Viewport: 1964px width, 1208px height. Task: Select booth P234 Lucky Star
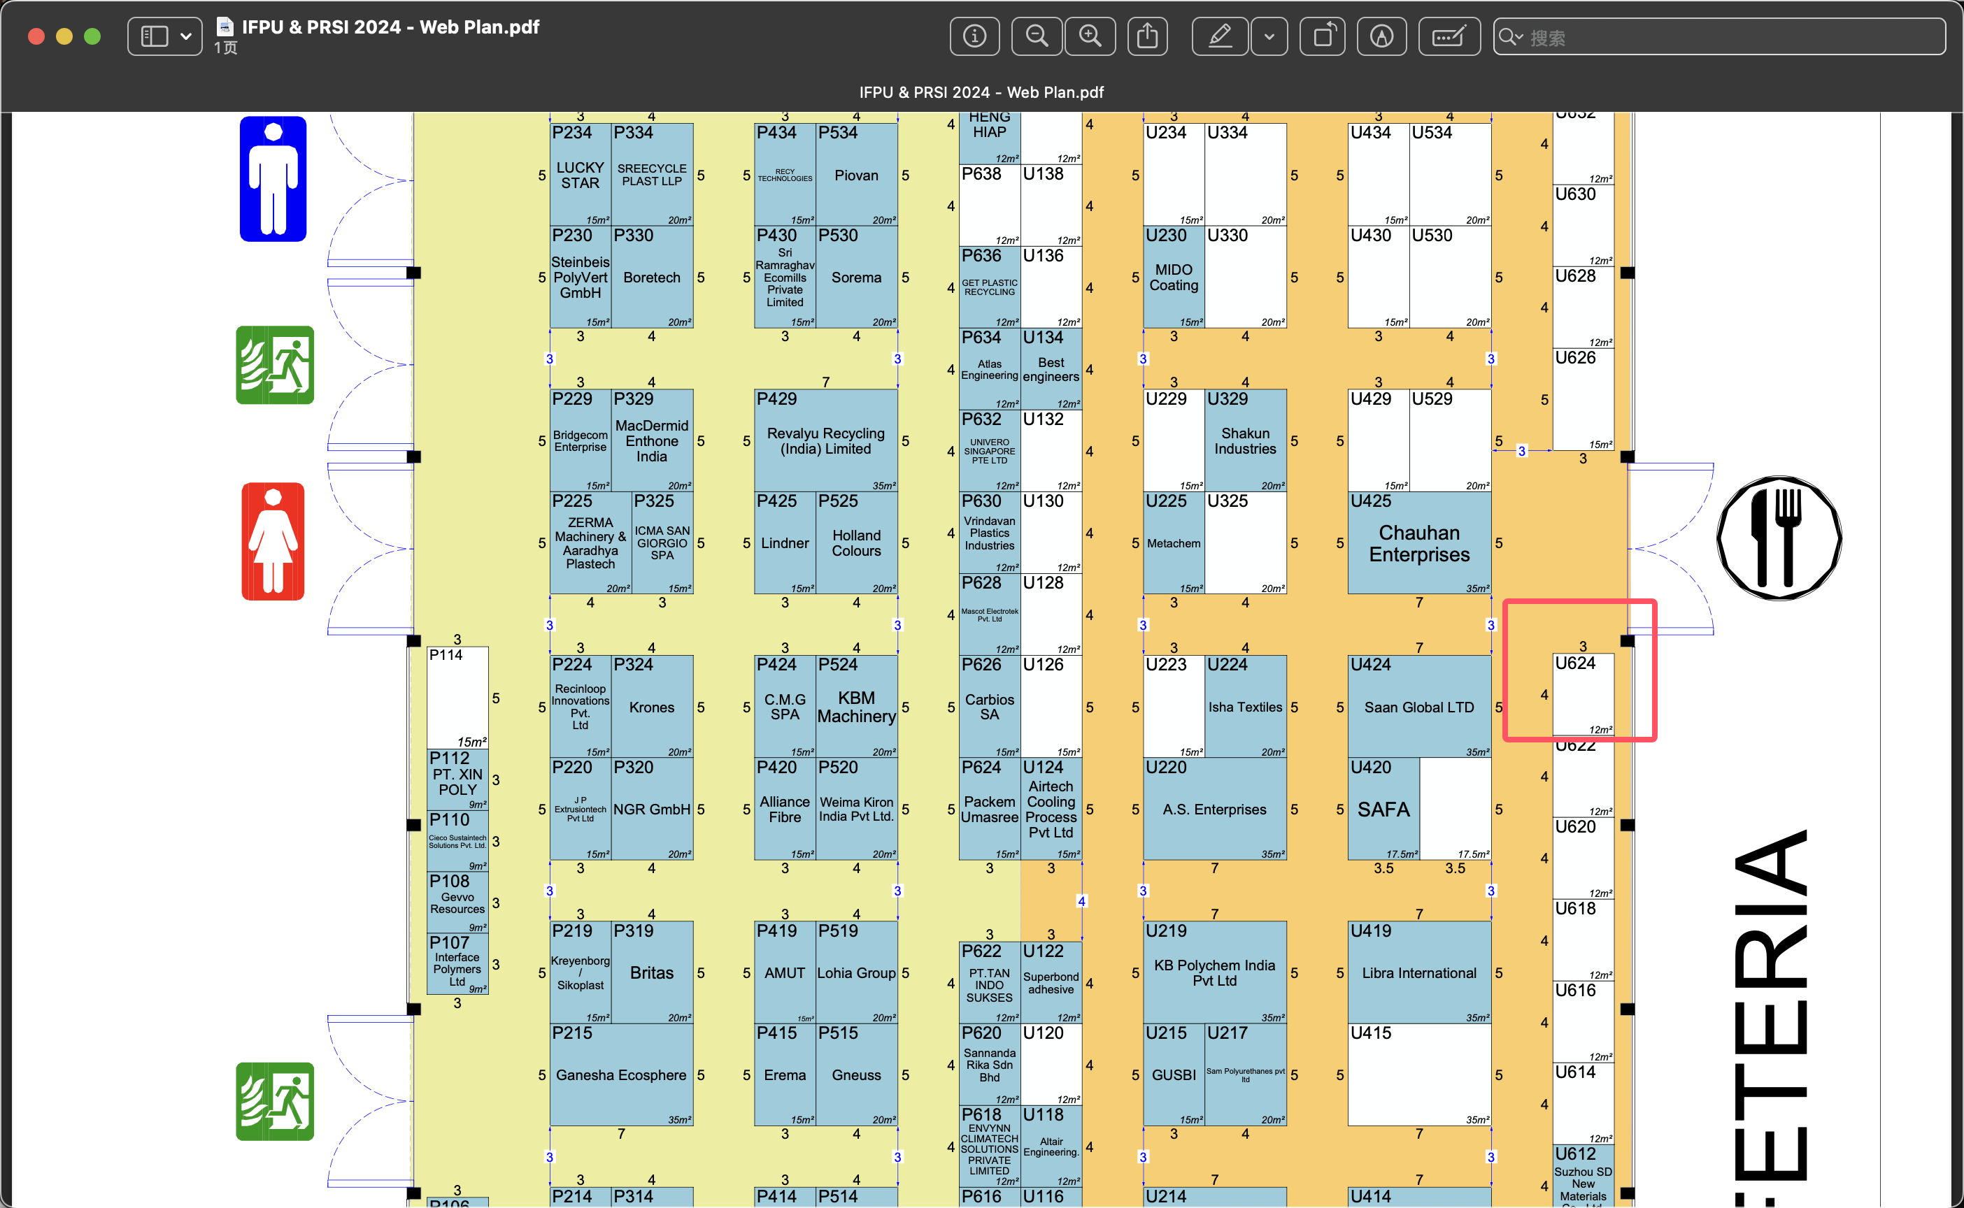pos(581,174)
